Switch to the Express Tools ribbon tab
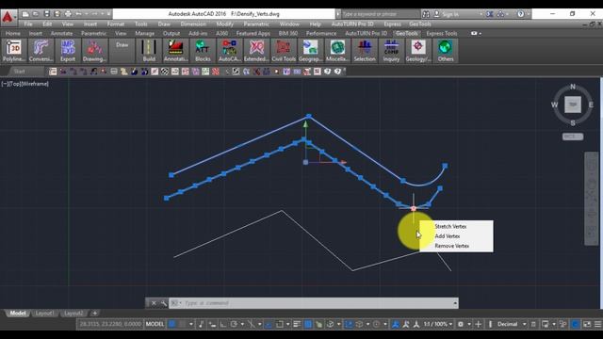Viewport: 603px width, 339px height. pos(442,34)
